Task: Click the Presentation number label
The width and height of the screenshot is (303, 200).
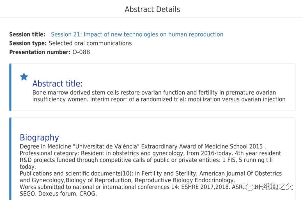Action: [40, 52]
